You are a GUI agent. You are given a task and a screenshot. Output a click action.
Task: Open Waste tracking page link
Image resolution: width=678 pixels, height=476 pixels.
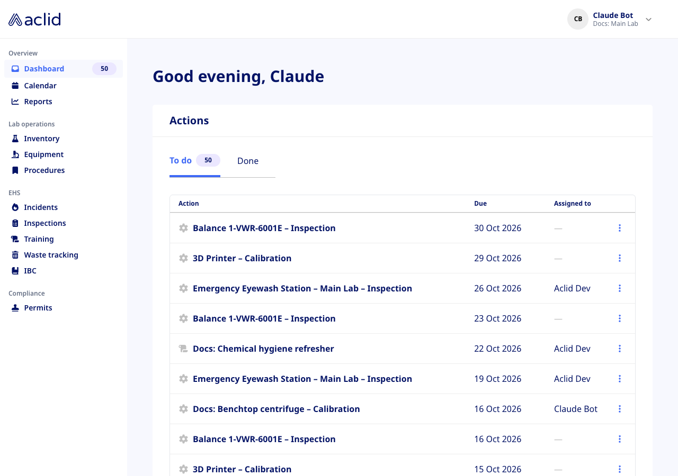[51, 255]
